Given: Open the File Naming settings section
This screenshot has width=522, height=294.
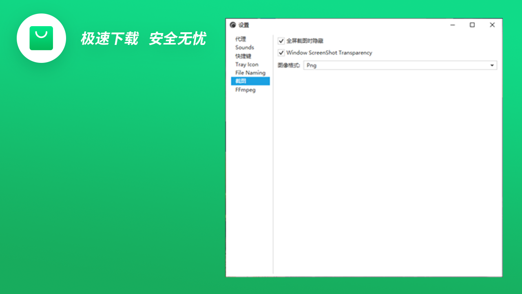Looking at the screenshot, I should click(x=250, y=72).
